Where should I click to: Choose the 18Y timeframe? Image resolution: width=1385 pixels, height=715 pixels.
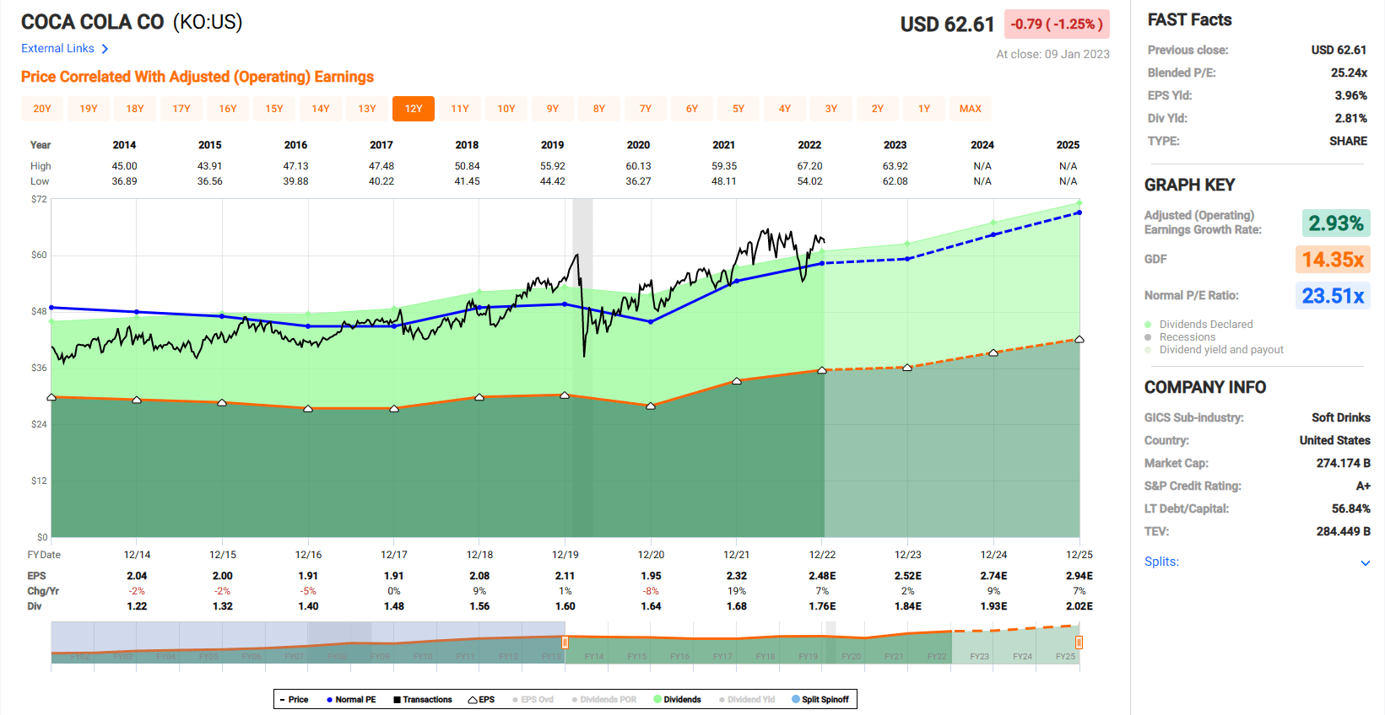pyautogui.click(x=135, y=109)
